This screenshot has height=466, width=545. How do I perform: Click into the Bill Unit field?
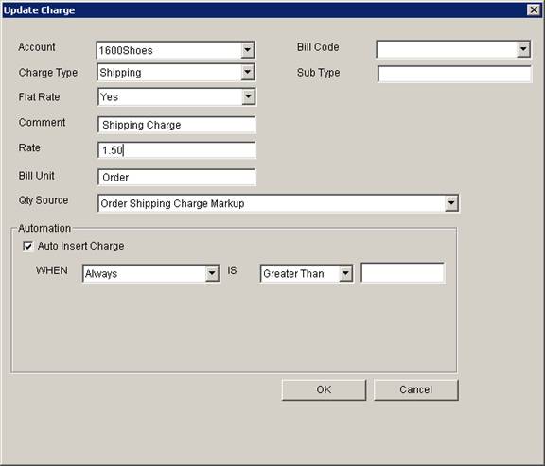(177, 177)
